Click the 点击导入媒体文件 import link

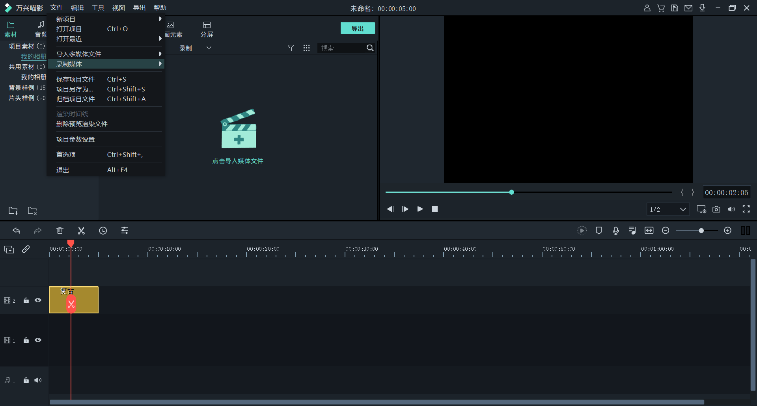238,161
